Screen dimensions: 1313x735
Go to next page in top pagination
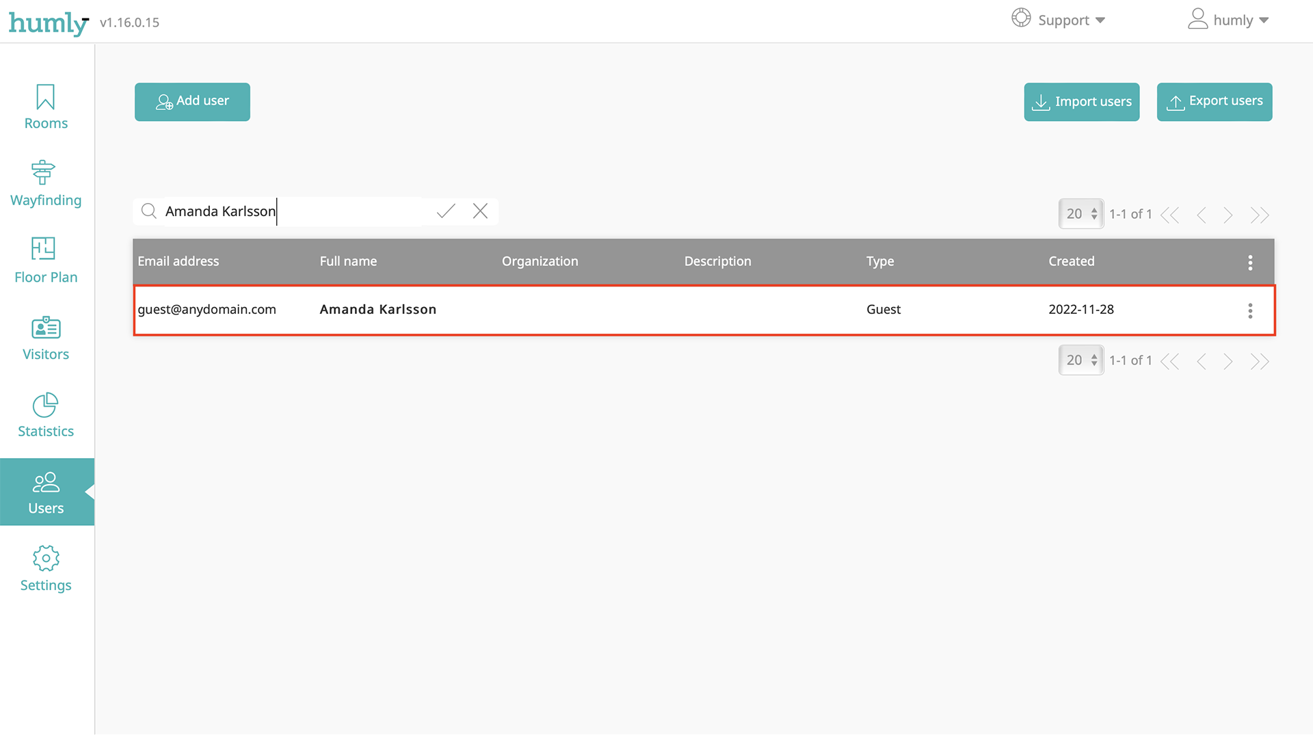[1228, 215]
